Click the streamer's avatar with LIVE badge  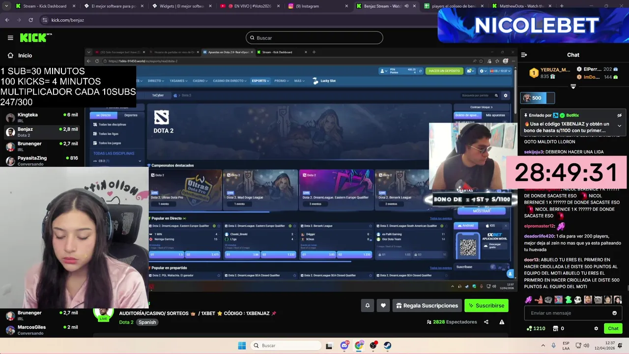103,314
